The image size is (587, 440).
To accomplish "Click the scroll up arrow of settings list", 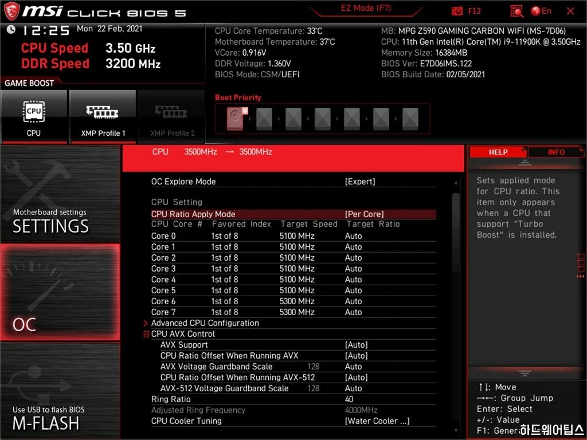I will coord(456,183).
